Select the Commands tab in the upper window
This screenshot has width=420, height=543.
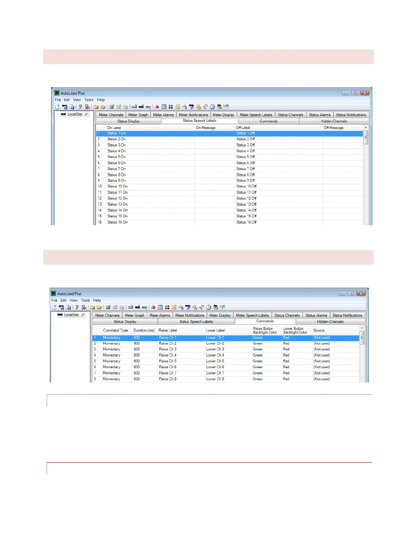268,121
